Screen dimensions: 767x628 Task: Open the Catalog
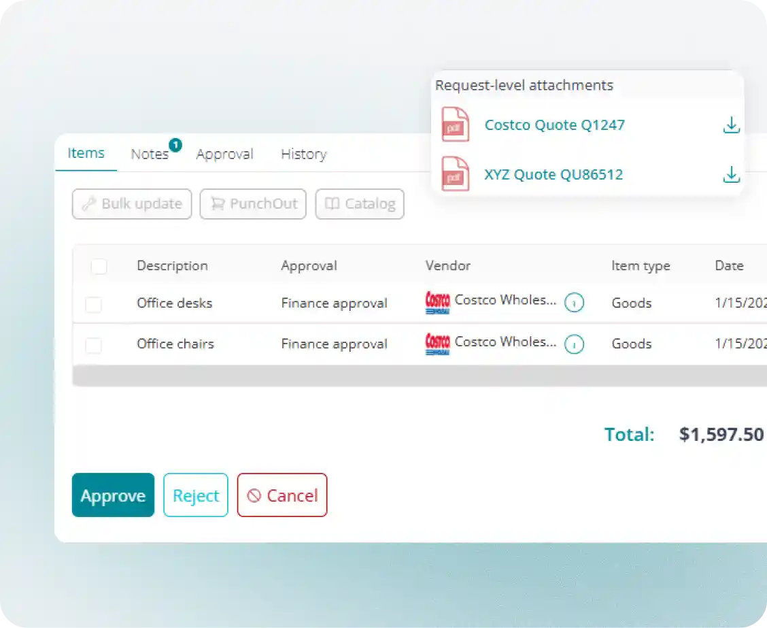[x=360, y=203]
